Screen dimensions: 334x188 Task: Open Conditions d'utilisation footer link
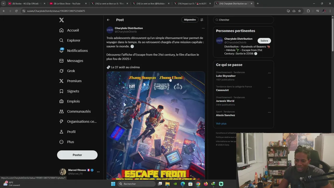point(226,133)
